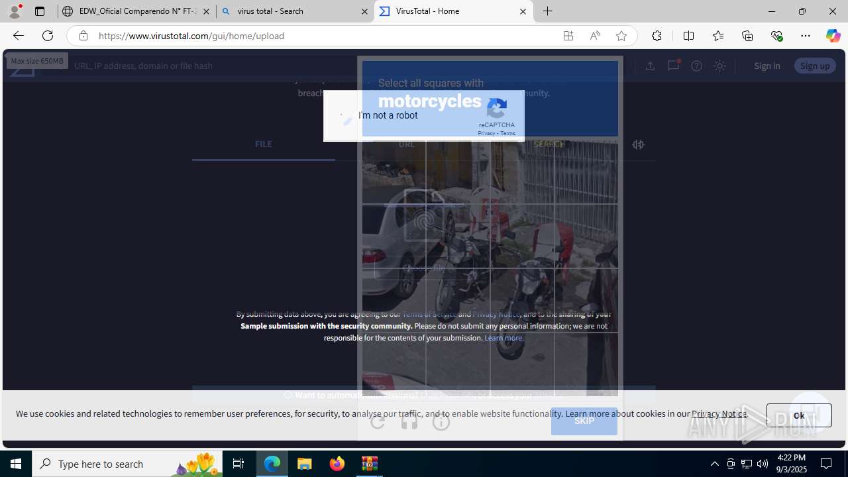Get an audio captcha challenge
The width and height of the screenshot is (848, 477).
[x=409, y=421]
